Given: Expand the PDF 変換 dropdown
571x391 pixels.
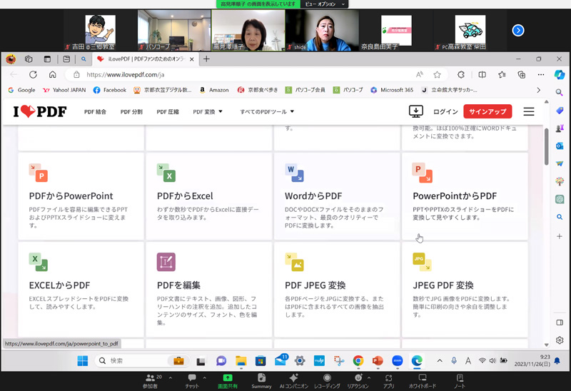Looking at the screenshot, I should [208, 111].
